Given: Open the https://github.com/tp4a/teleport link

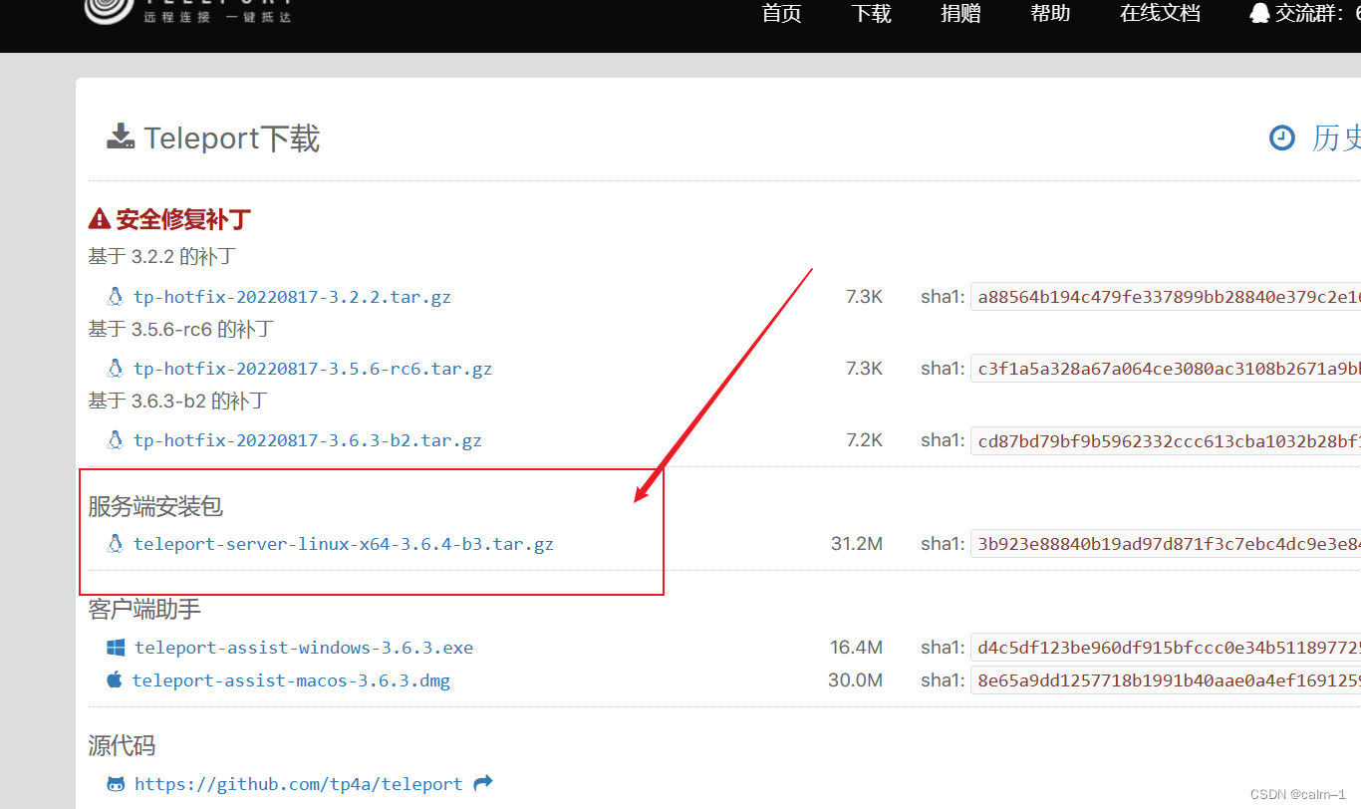Looking at the screenshot, I should tap(299, 784).
